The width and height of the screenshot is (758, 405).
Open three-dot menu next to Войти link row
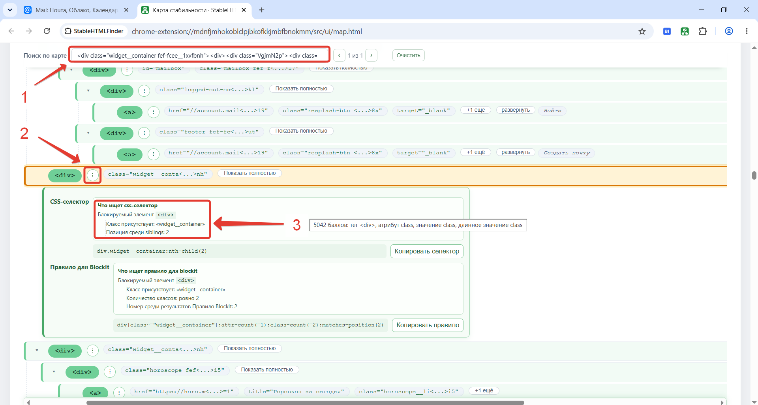click(153, 112)
